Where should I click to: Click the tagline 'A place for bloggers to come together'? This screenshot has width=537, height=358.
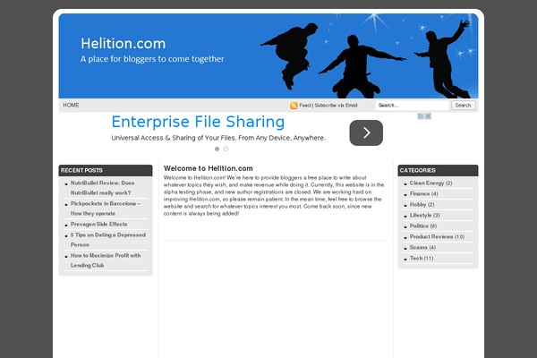point(152,59)
